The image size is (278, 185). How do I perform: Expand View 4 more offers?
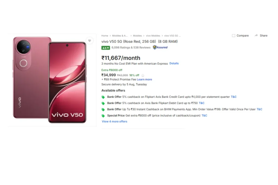pos(115,122)
